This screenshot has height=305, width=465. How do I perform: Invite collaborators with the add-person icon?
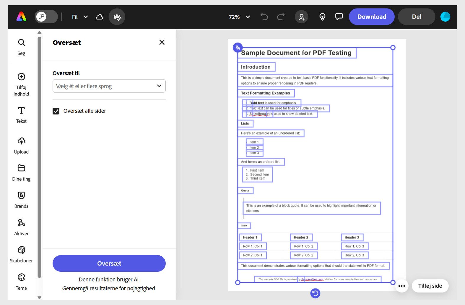[x=302, y=17]
